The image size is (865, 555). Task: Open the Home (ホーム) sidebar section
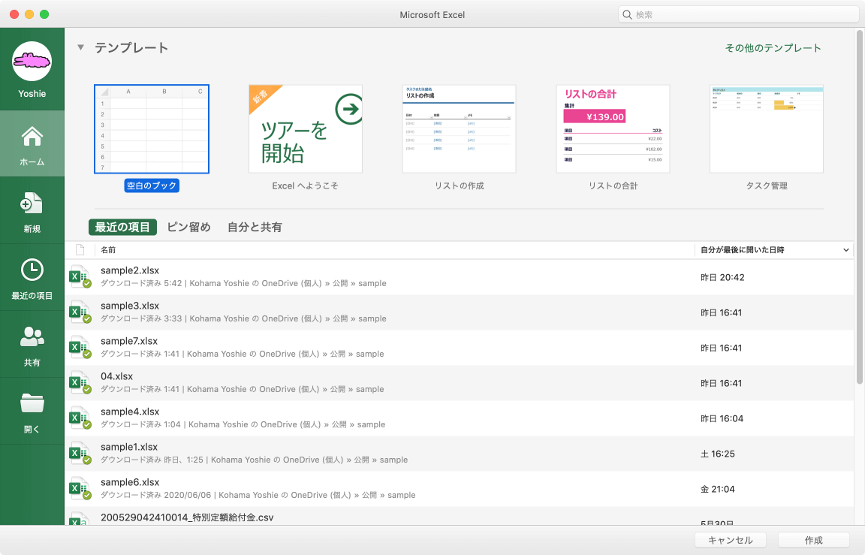tap(32, 144)
